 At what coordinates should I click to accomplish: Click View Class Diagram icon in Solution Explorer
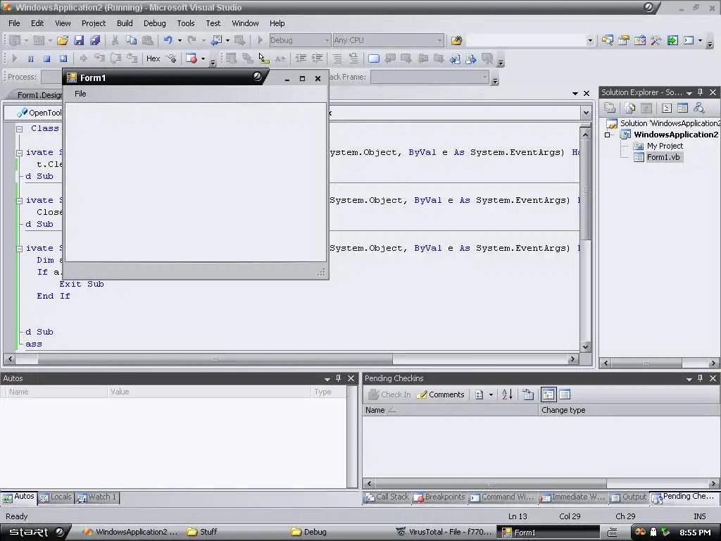tap(699, 108)
